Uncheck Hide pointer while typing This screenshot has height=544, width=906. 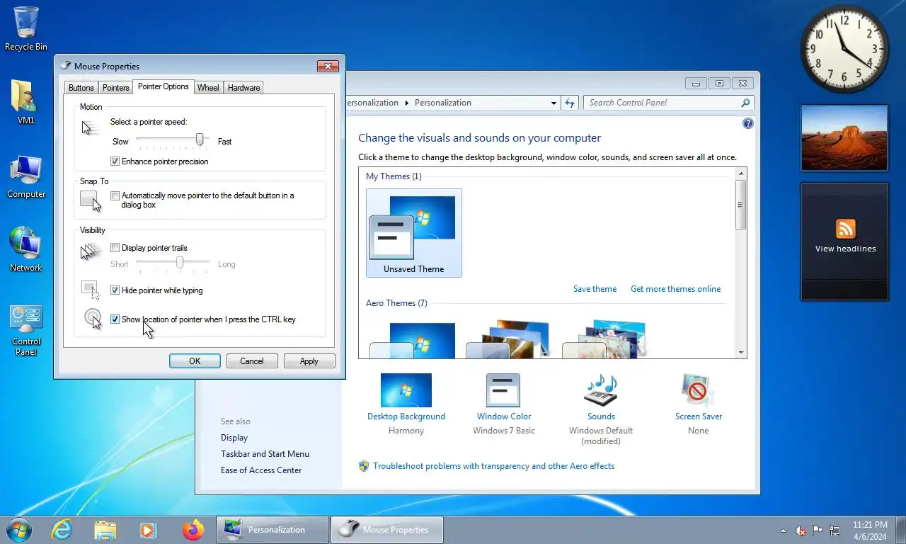click(x=115, y=290)
